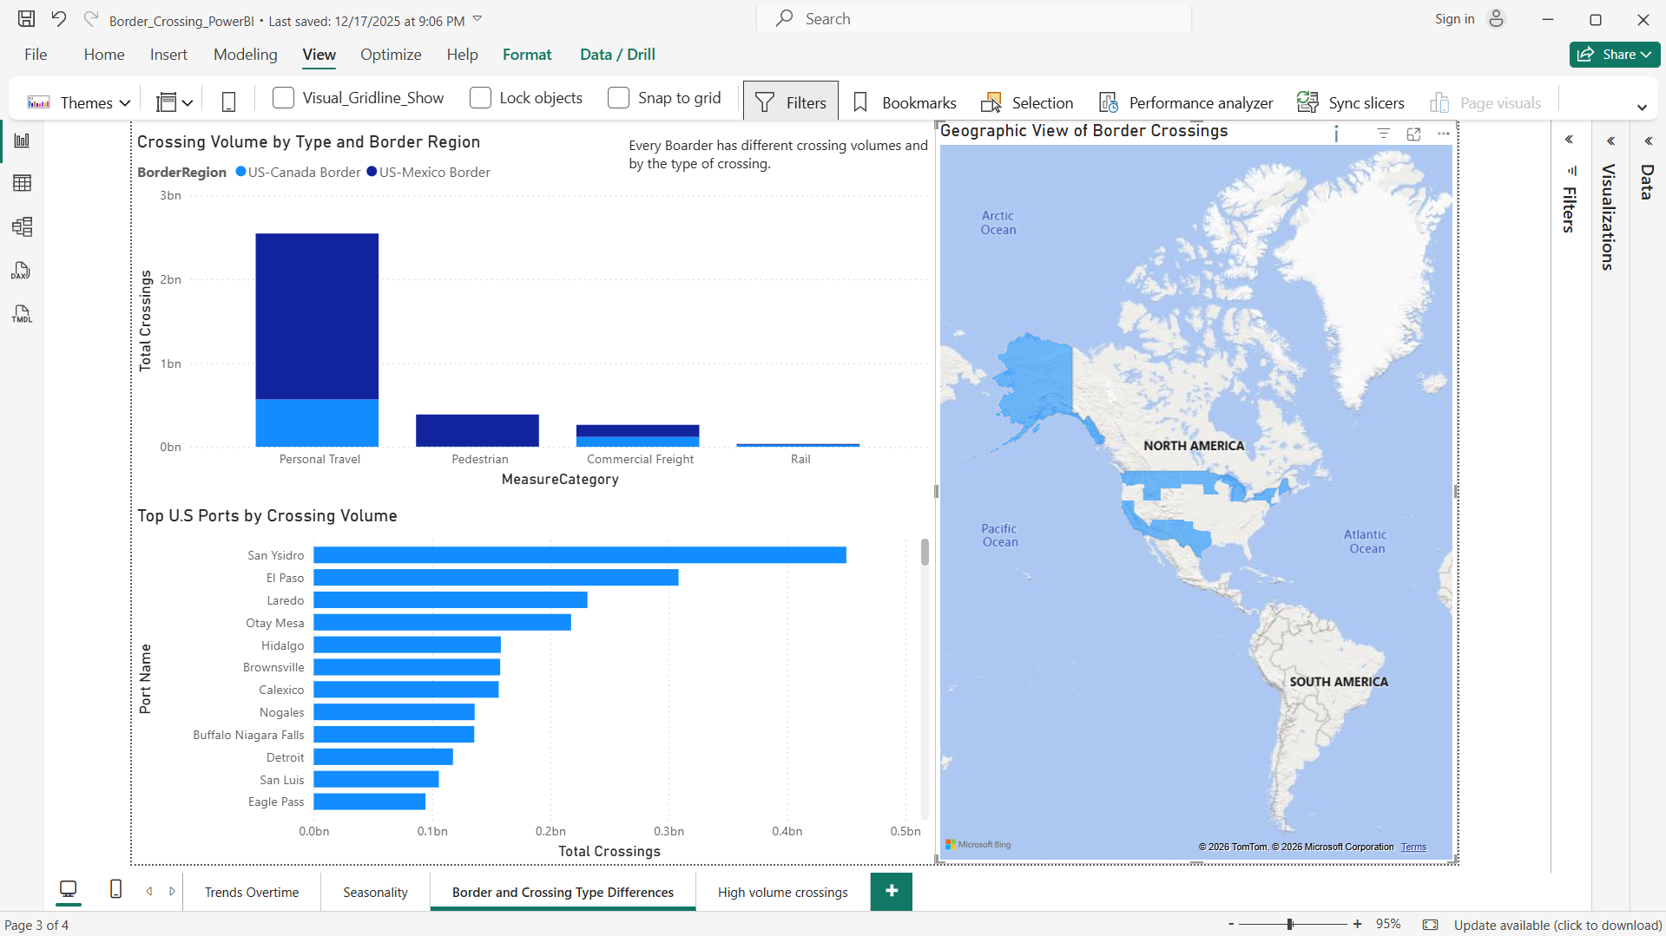This screenshot has height=936, width=1666.
Task: Switch to Table view in the sidebar
Action: click(22, 182)
